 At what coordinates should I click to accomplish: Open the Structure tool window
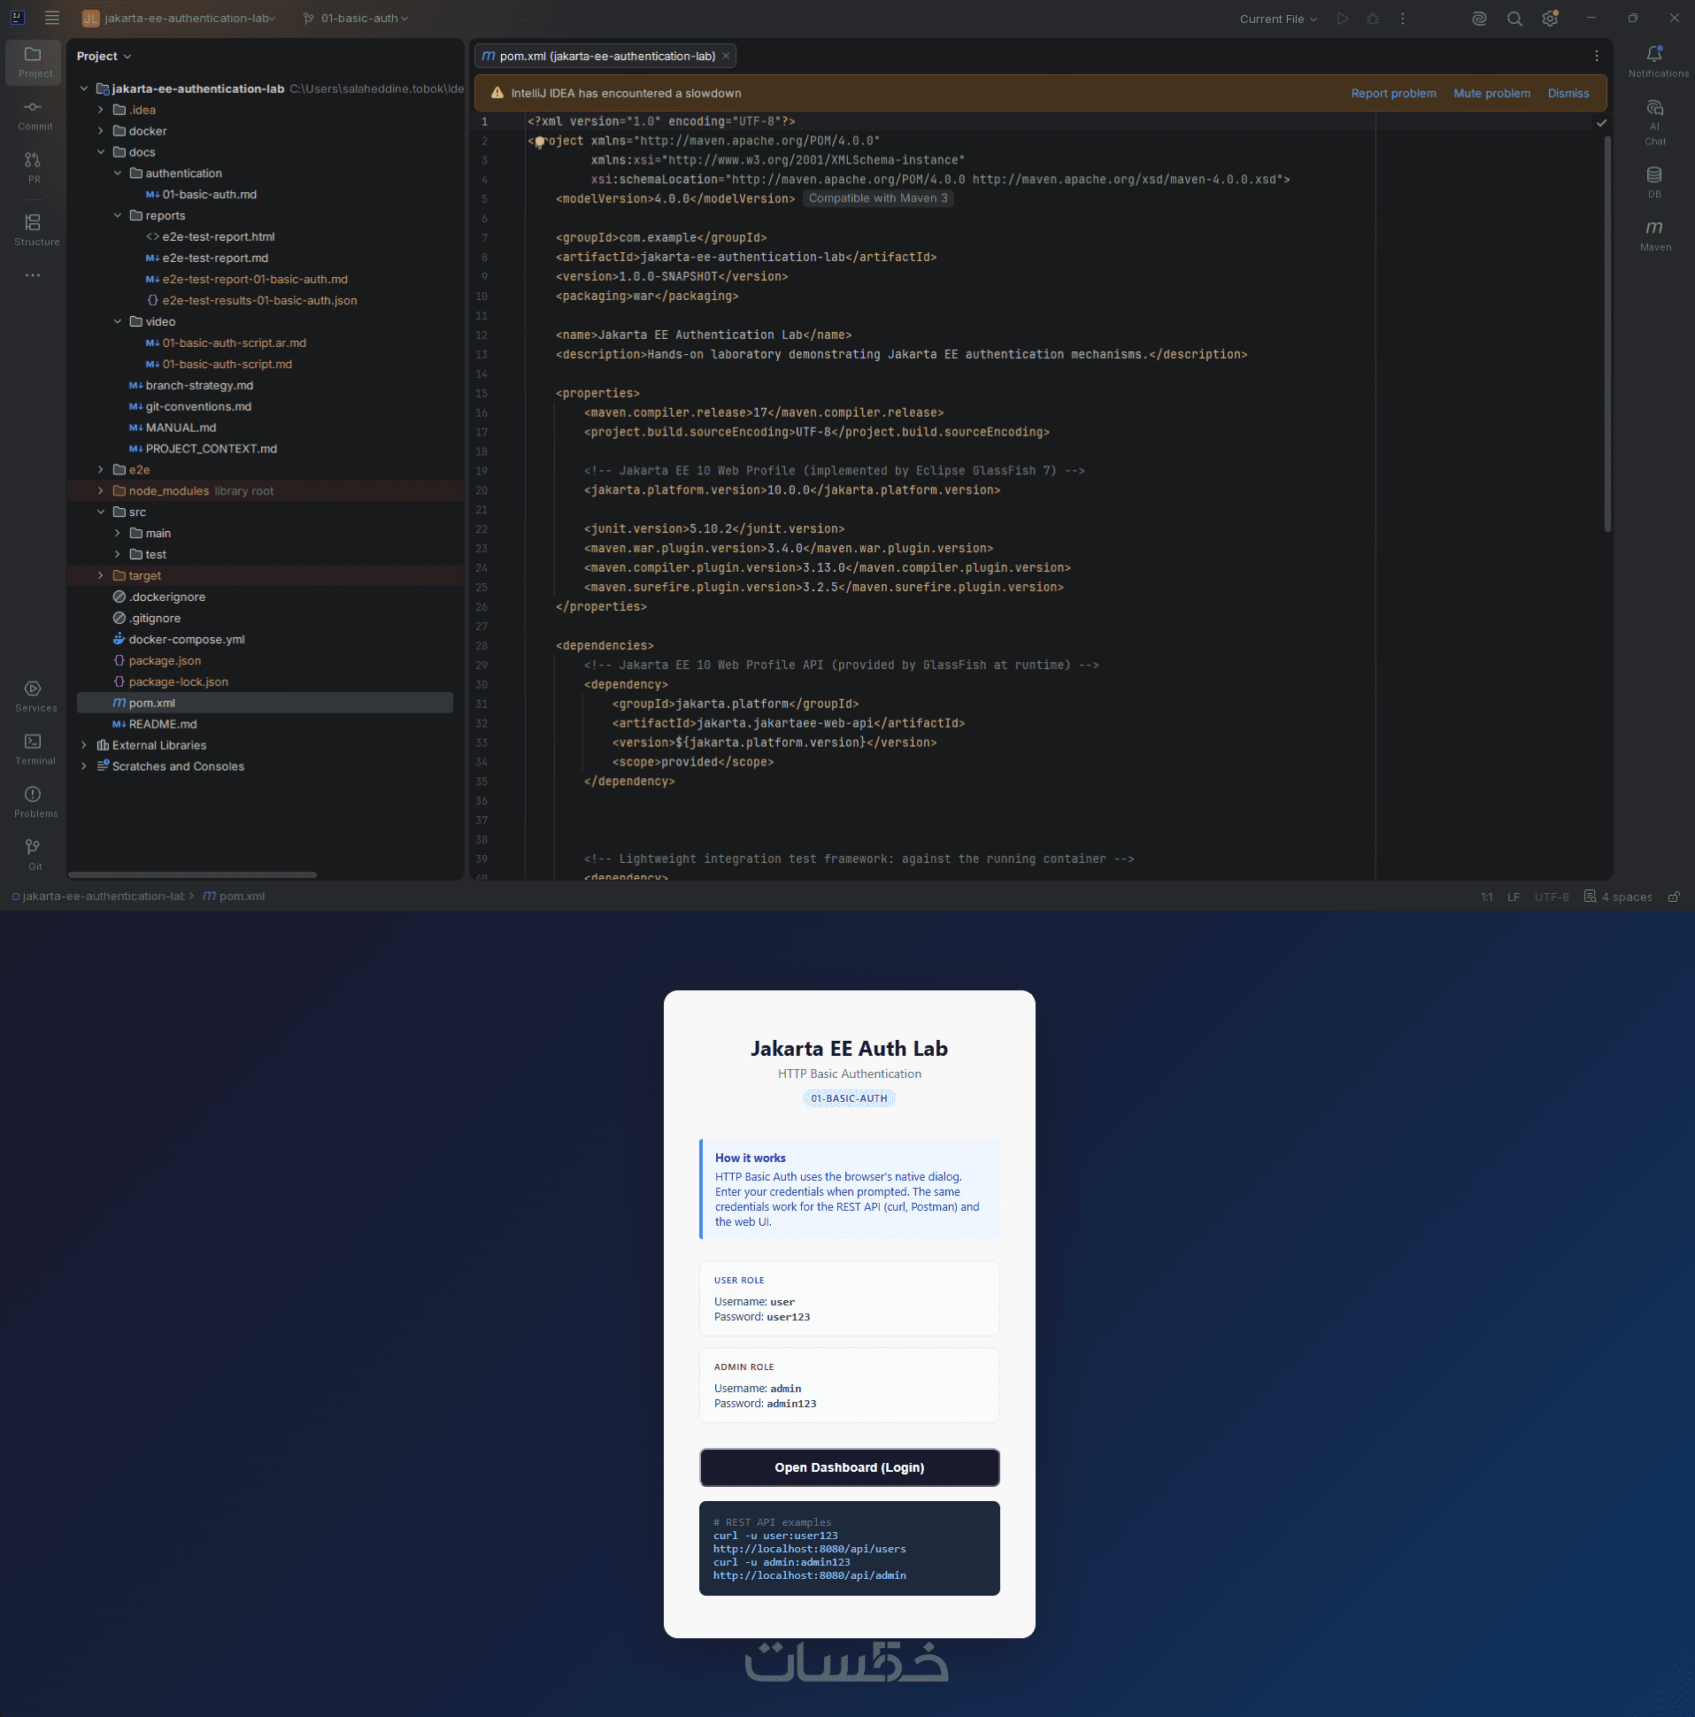point(34,229)
